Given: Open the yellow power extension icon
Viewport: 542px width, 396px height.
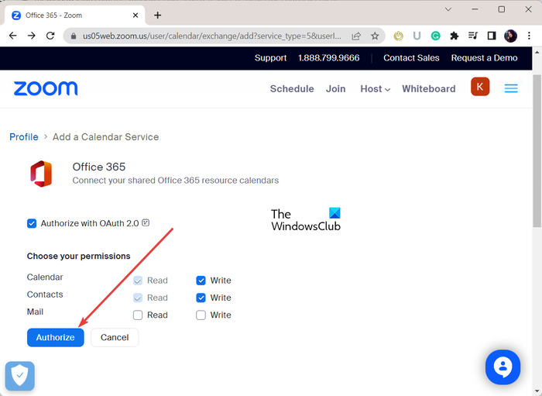Looking at the screenshot, I should coord(399,36).
